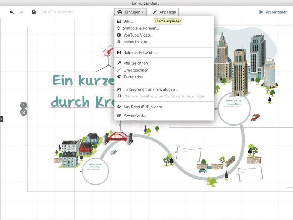Viewport: 293px width, 220px height.
Task: Select the skyscraper cluster graphic
Action: tap(245, 64)
